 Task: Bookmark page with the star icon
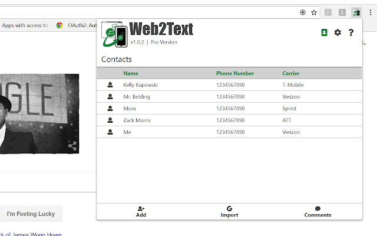(x=314, y=12)
